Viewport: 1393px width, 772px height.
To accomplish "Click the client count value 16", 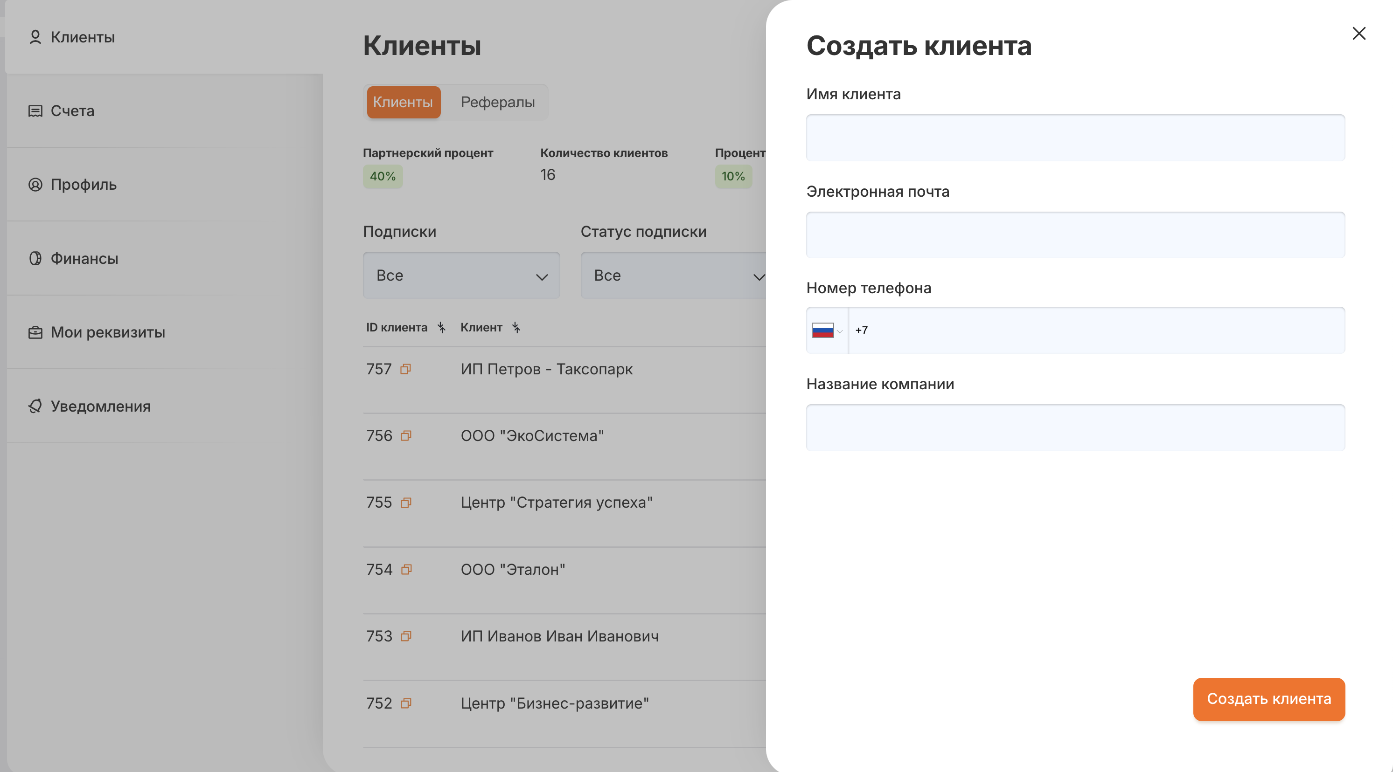I will tap(548, 174).
